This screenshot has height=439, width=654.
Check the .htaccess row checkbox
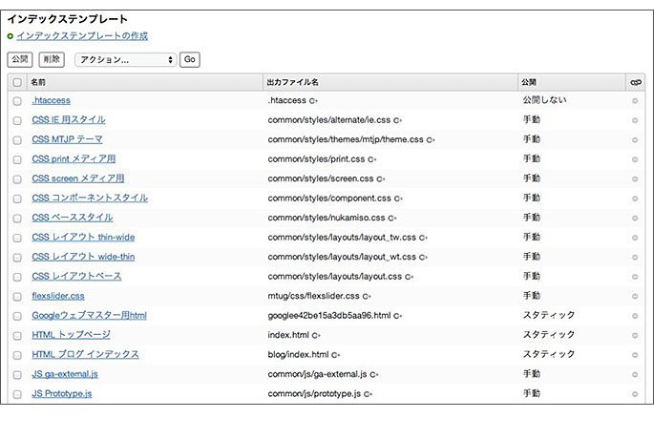(x=17, y=101)
